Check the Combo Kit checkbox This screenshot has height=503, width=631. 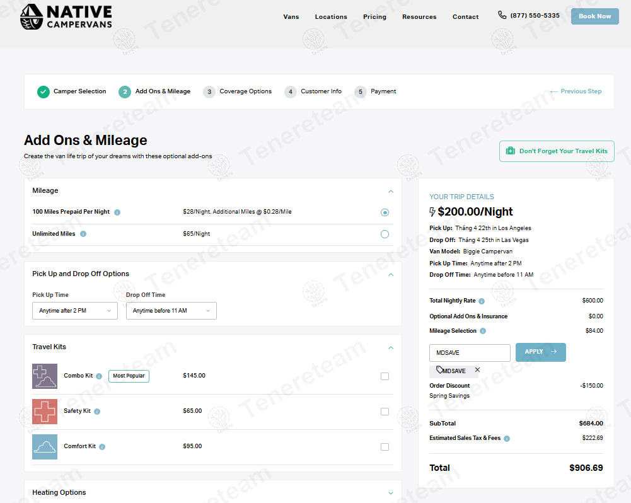(x=385, y=376)
